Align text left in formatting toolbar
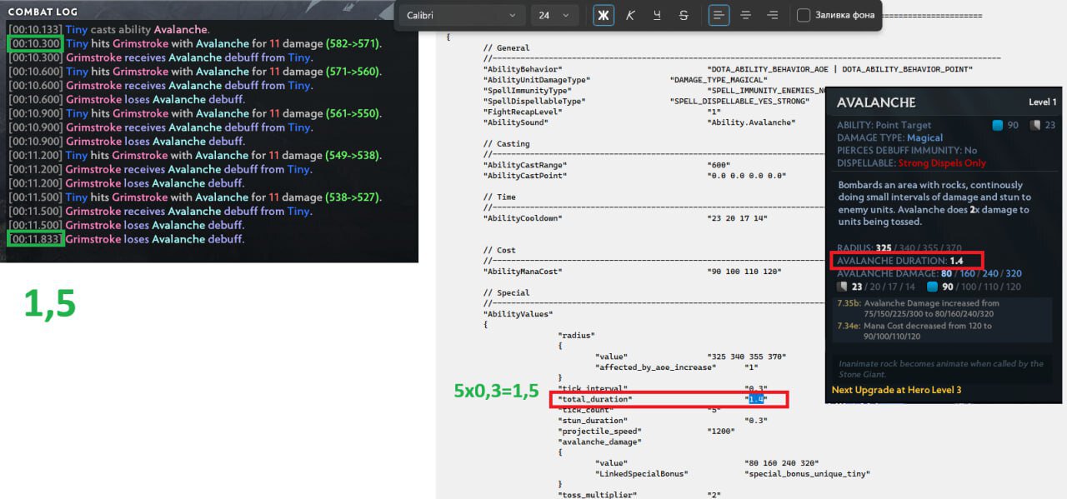Image resolution: width=1067 pixels, height=499 pixels. [719, 15]
